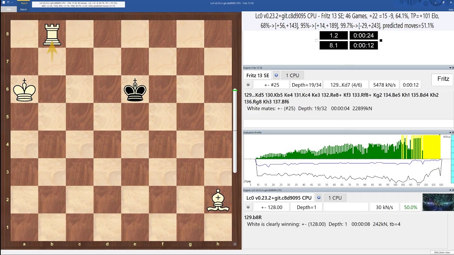
Task: Click the Lc0 evaluation +- 128.00 field
Action: point(272,207)
